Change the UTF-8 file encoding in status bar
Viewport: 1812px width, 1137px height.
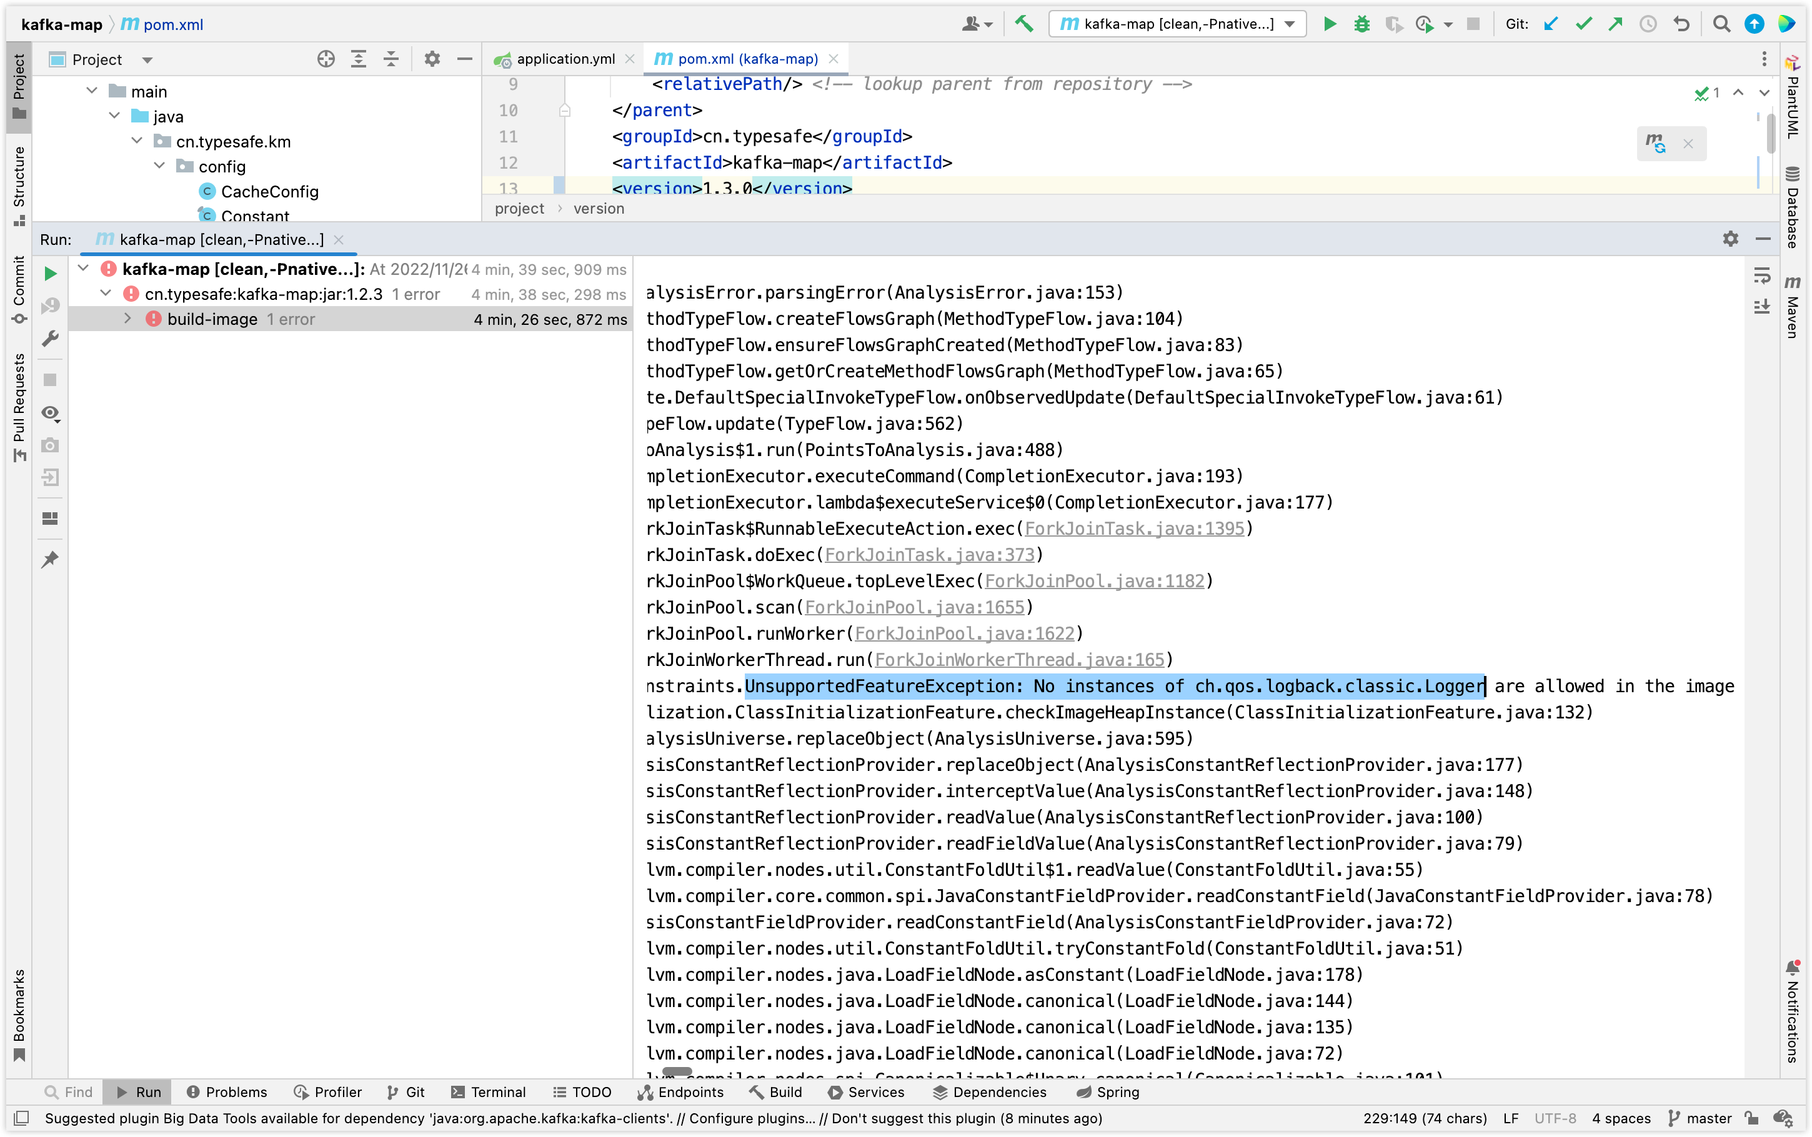(x=1555, y=1118)
